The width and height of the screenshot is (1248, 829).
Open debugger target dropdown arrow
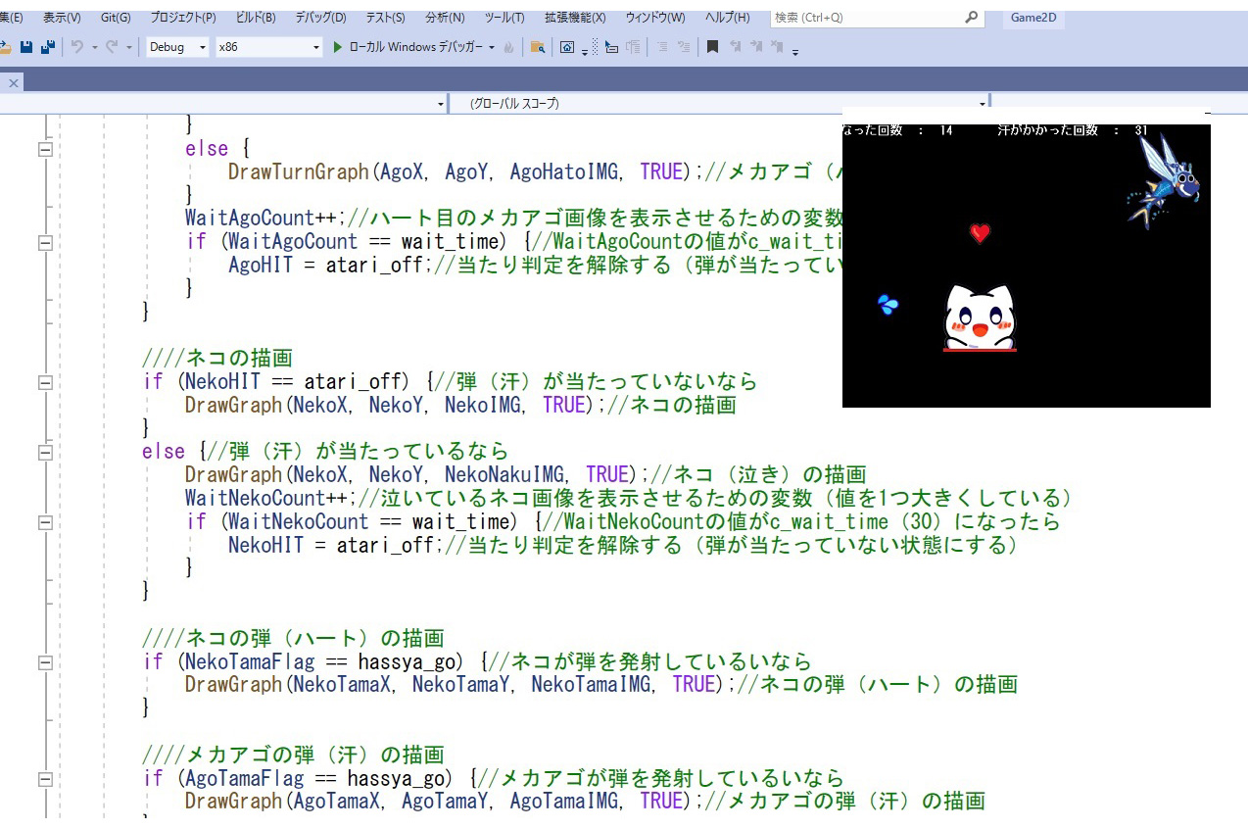coord(492,47)
